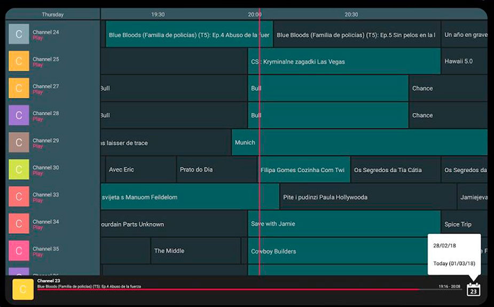
Task: Select Channel 33 logo icon
Action: pyautogui.click(x=19, y=197)
